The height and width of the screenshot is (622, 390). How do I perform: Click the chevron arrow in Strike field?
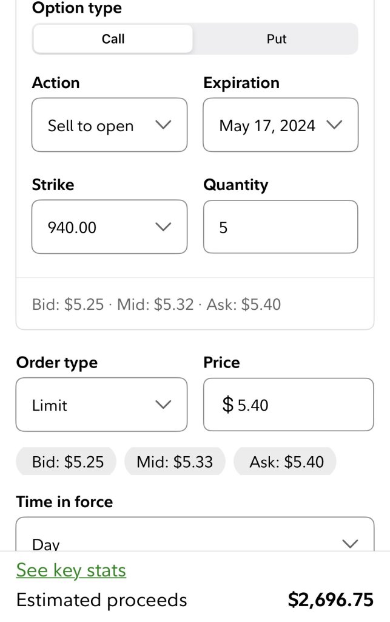(x=163, y=227)
